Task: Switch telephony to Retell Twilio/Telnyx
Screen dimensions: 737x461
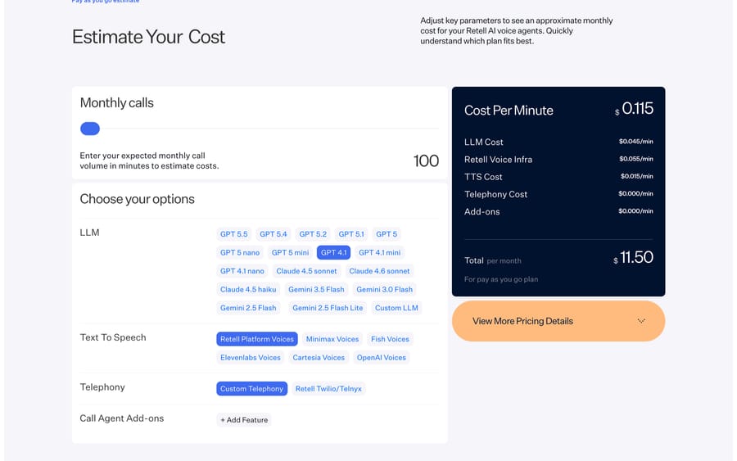Action: 328,389
